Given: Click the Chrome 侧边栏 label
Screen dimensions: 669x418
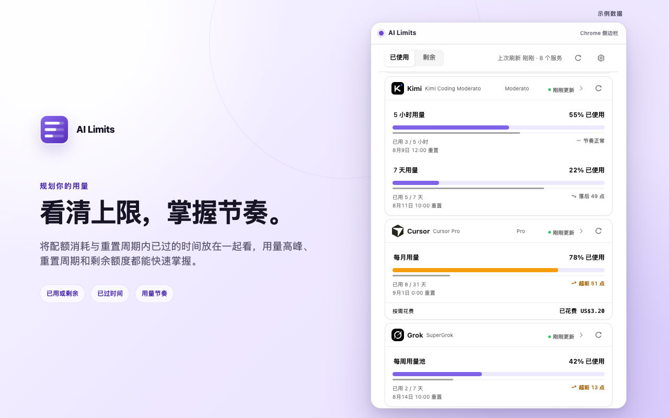Looking at the screenshot, I should click(x=599, y=33).
